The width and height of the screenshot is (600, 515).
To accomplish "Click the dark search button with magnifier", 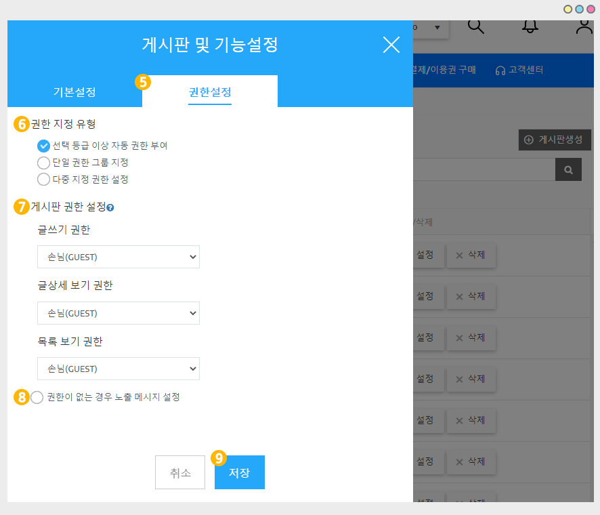I will 568,169.
